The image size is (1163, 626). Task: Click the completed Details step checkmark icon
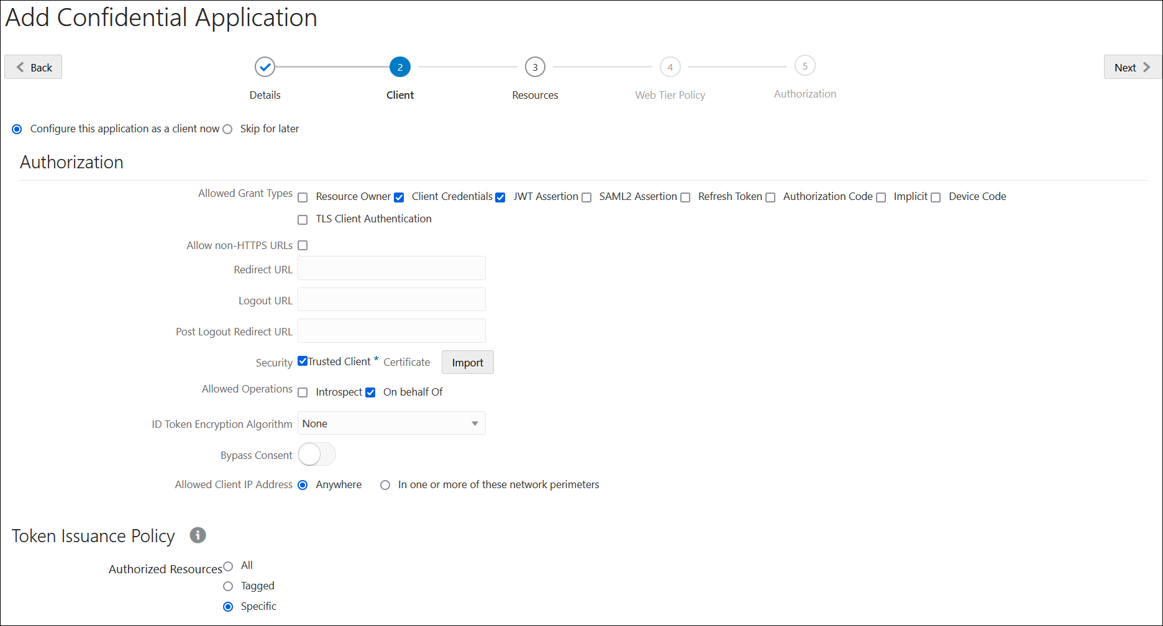[x=265, y=66]
